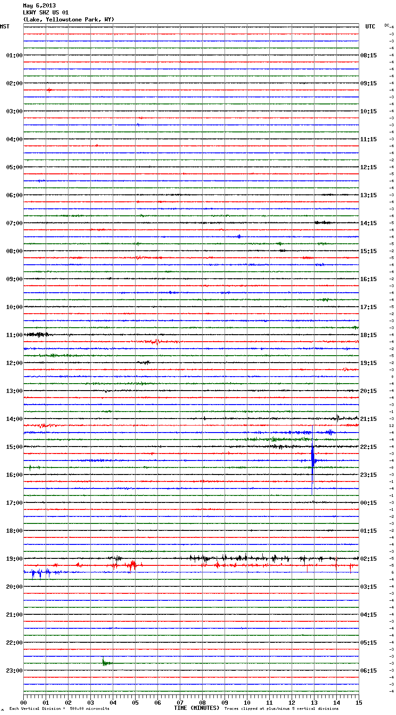Click the May 6,2013 date text
This screenshot has width=396, height=715.
point(39,6)
